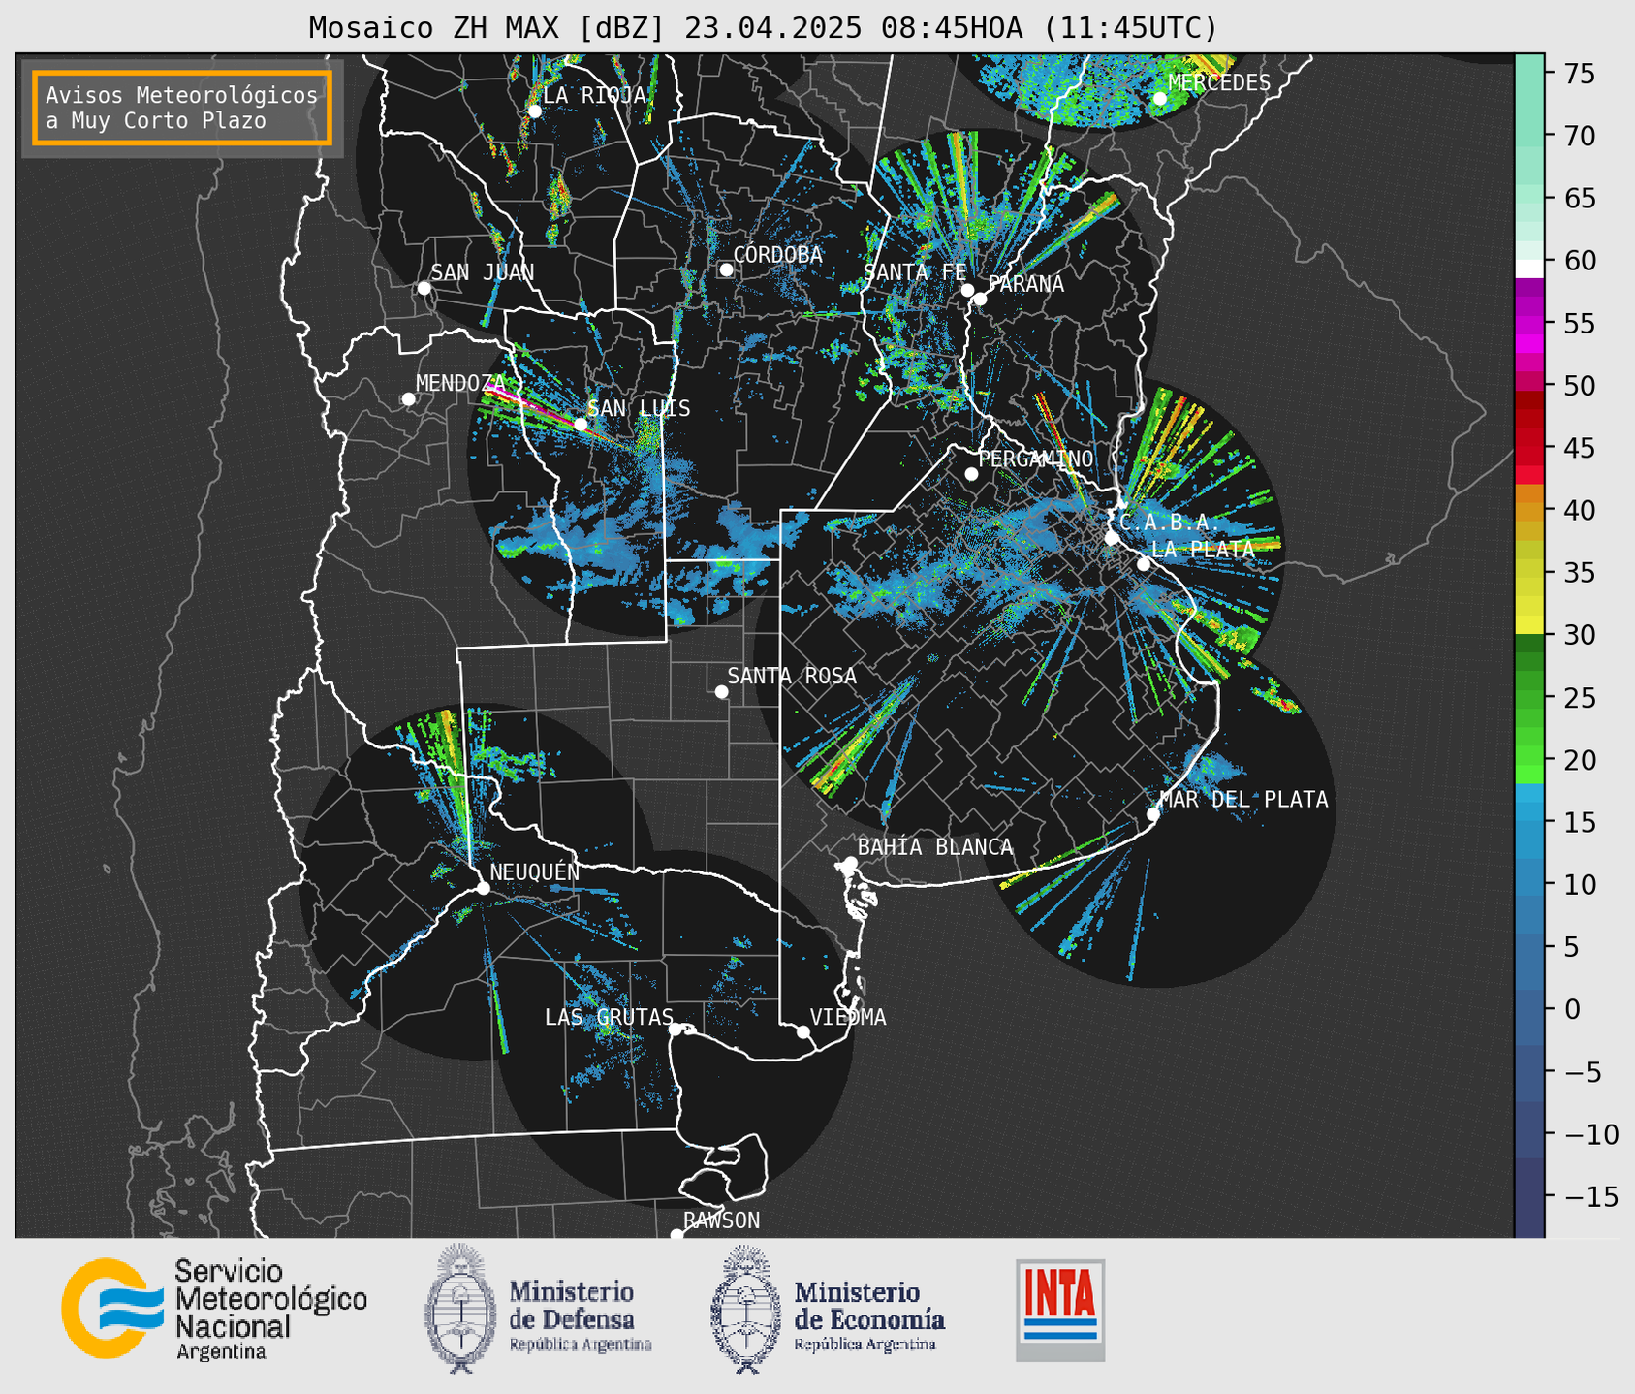Click the MAR DEL PLATA label text

click(x=1243, y=799)
